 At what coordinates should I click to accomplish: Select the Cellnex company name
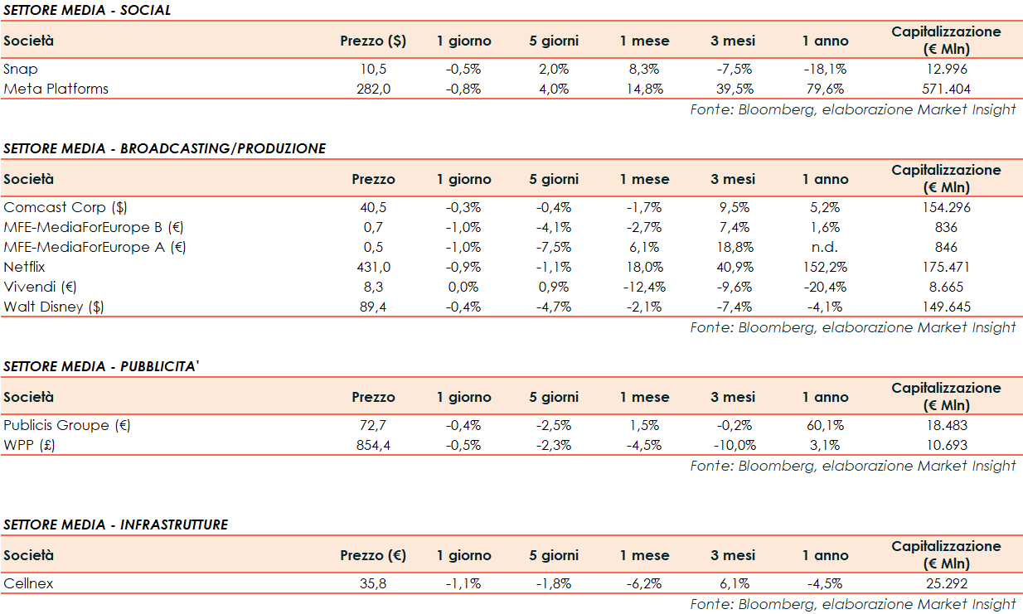[x=28, y=584]
